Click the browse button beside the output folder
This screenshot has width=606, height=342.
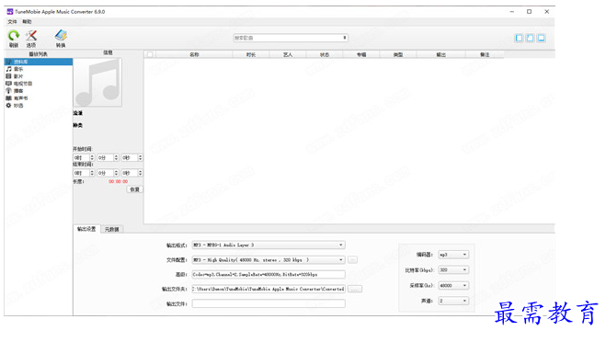pos(355,289)
